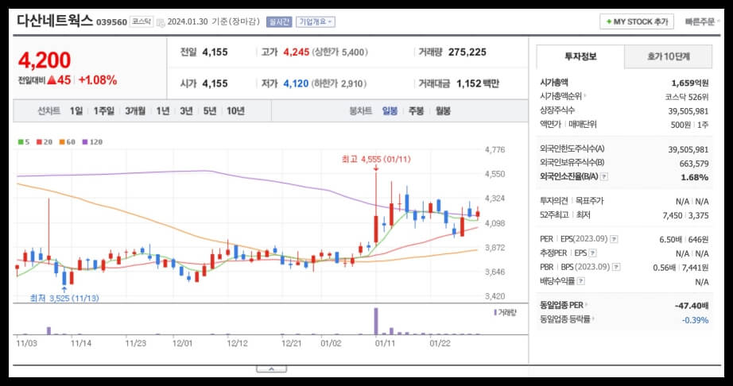The image size is (733, 386).
Task: Expand the 시가총액순위 link arrow
Action: click(x=585, y=96)
